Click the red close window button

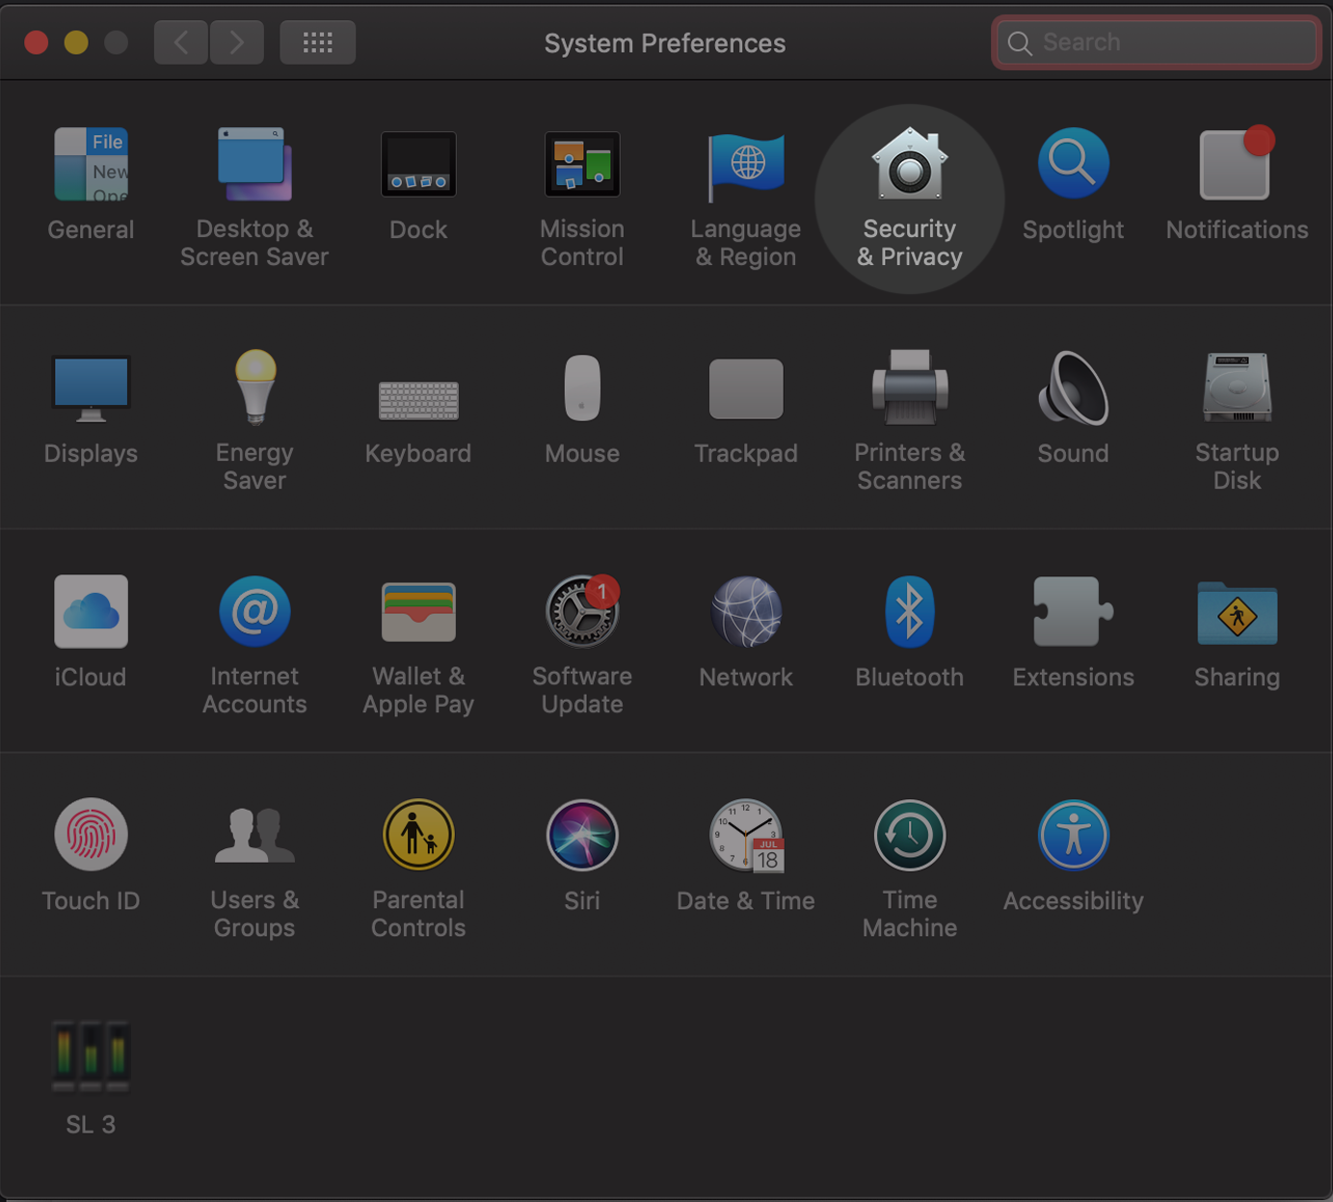click(x=37, y=42)
